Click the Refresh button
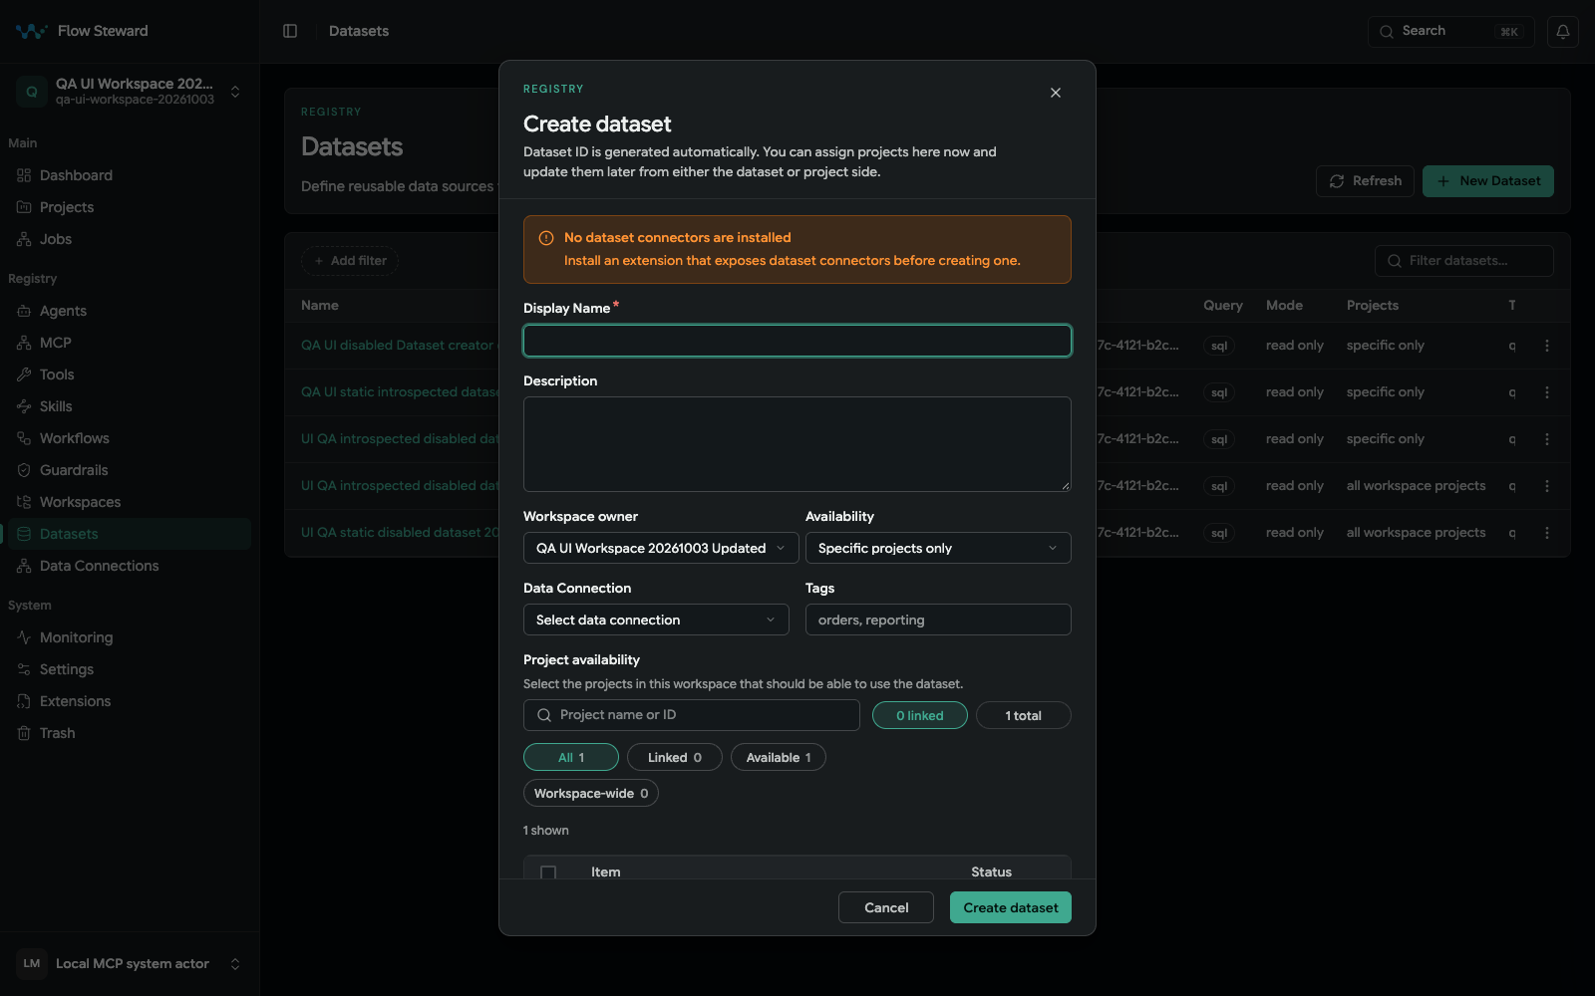This screenshot has height=996, width=1595. tap(1365, 181)
